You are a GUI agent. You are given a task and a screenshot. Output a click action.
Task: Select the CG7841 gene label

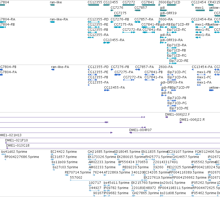pyautogui.click(x=148, y=2)
